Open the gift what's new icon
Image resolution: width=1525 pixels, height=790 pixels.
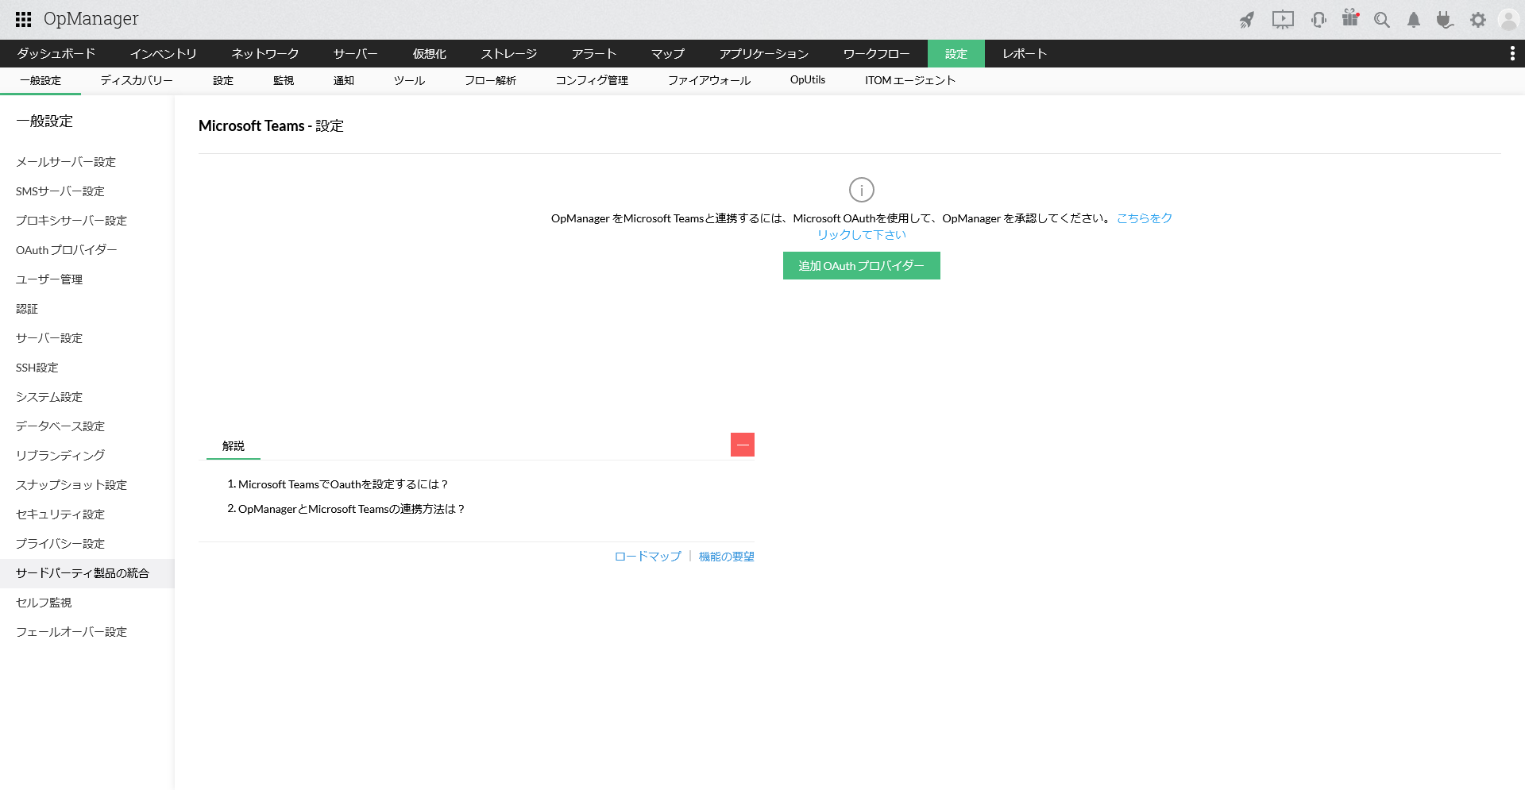1350,18
